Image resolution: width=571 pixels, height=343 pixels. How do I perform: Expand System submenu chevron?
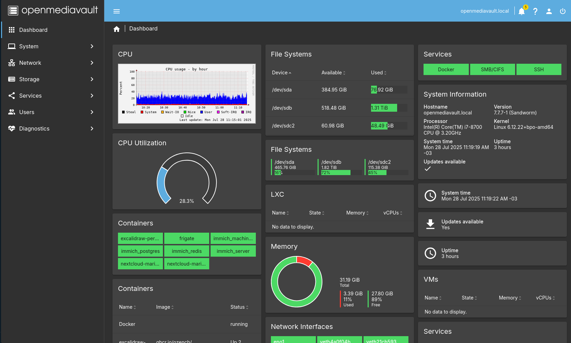click(92, 46)
